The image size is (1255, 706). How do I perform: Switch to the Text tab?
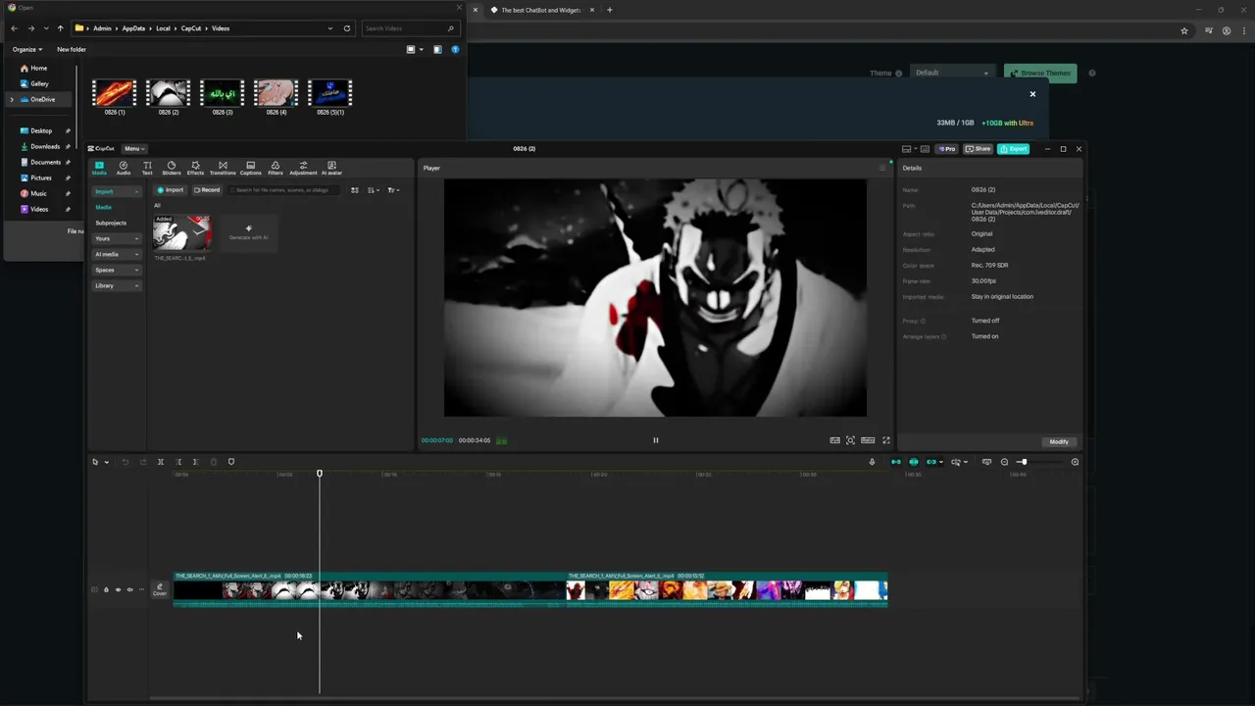(147, 168)
